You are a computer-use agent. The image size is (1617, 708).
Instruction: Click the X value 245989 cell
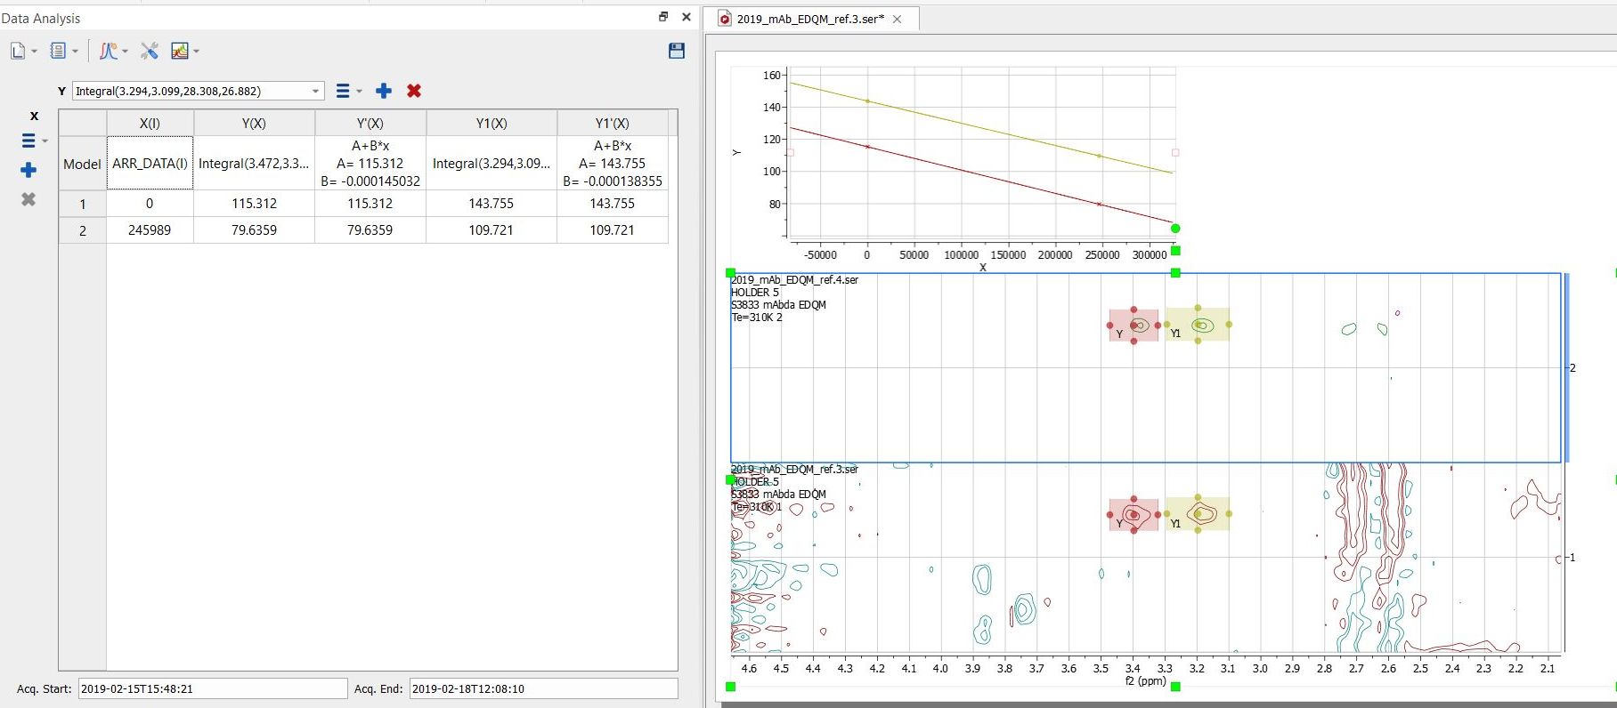[150, 230]
